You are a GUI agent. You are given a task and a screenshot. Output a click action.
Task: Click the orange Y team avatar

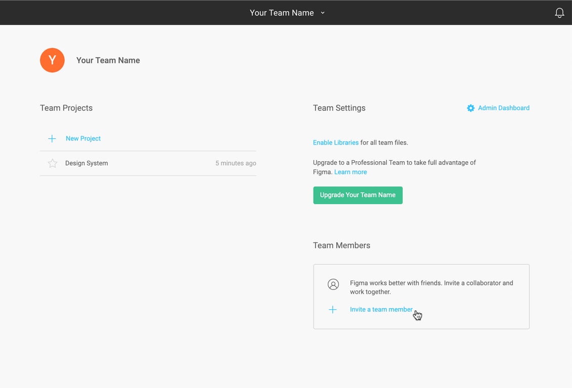coord(52,60)
